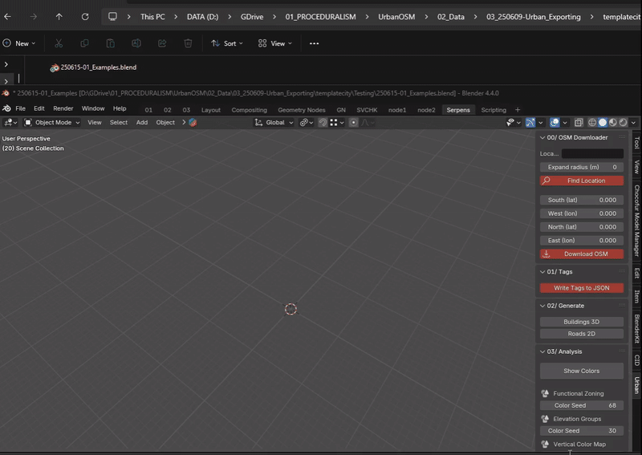The height and width of the screenshot is (455, 642).
Task: Open the Blender logo menu
Action: coord(6,108)
